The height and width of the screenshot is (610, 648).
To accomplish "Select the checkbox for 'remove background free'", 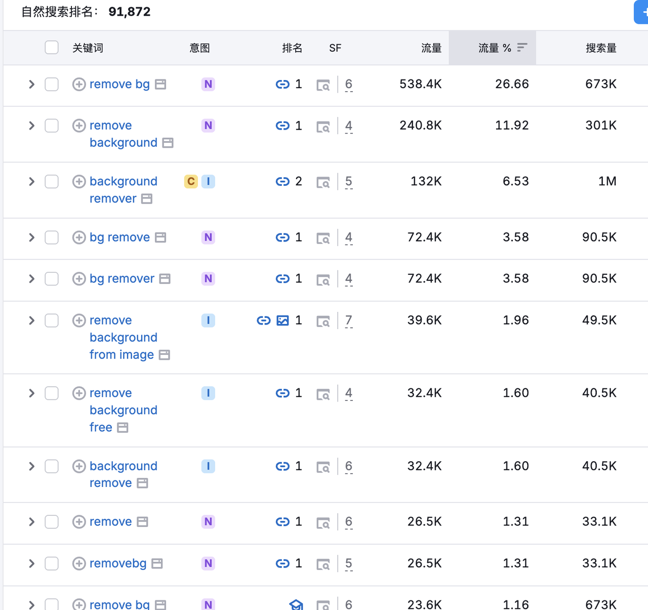I will point(52,393).
